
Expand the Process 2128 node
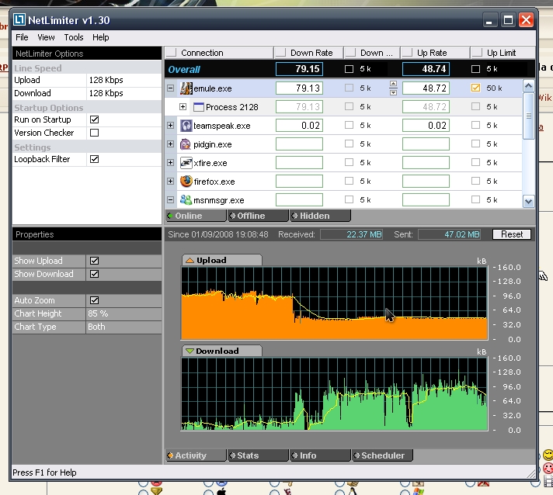pyautogui.click(x=183, y=106)
